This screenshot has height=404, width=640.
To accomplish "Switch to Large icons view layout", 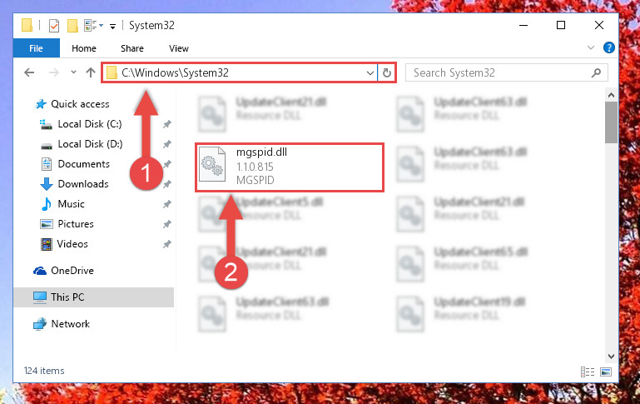I will 606,372.
